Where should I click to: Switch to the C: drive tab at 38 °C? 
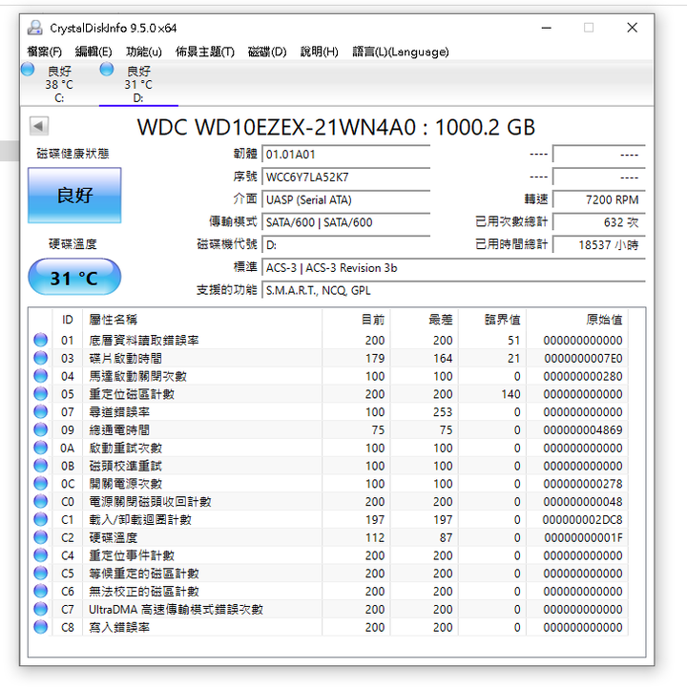59,84
